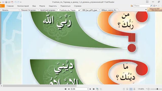Click the orange promotional banner at top right
162x91 pixels.
tap(155, 10)
